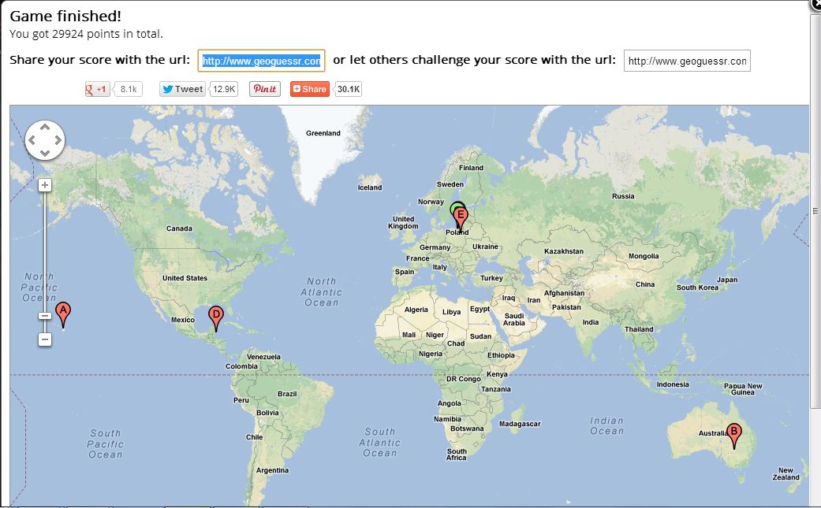821x508 pixels.
Task: Zoom out with the minus button
Action: [45, 339]
